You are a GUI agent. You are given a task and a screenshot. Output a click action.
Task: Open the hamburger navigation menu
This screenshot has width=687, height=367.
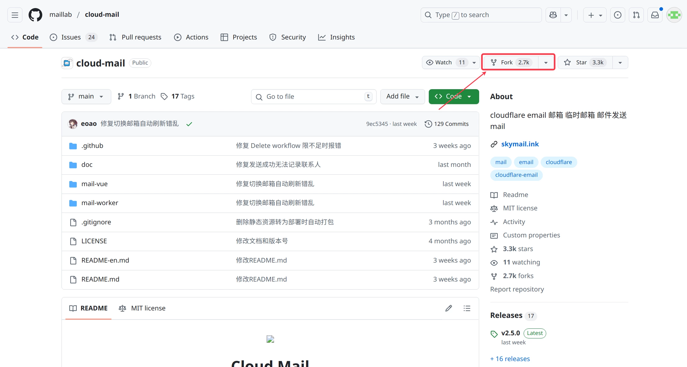click(x=15, y=15)
